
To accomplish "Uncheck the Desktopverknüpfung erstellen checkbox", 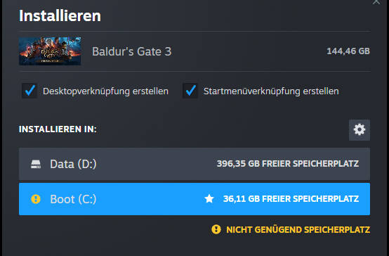I will (x=29, y=91).
